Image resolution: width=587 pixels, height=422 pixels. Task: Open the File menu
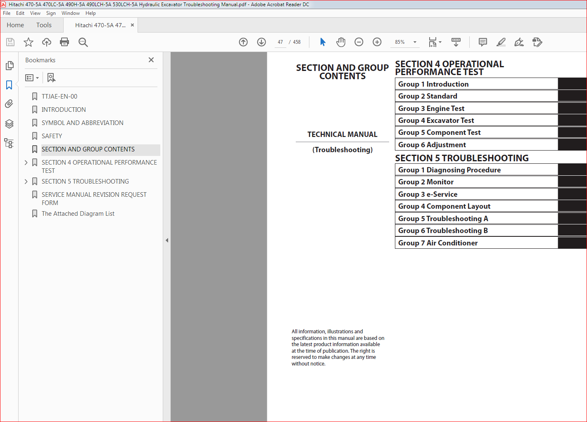click(7, 13)
